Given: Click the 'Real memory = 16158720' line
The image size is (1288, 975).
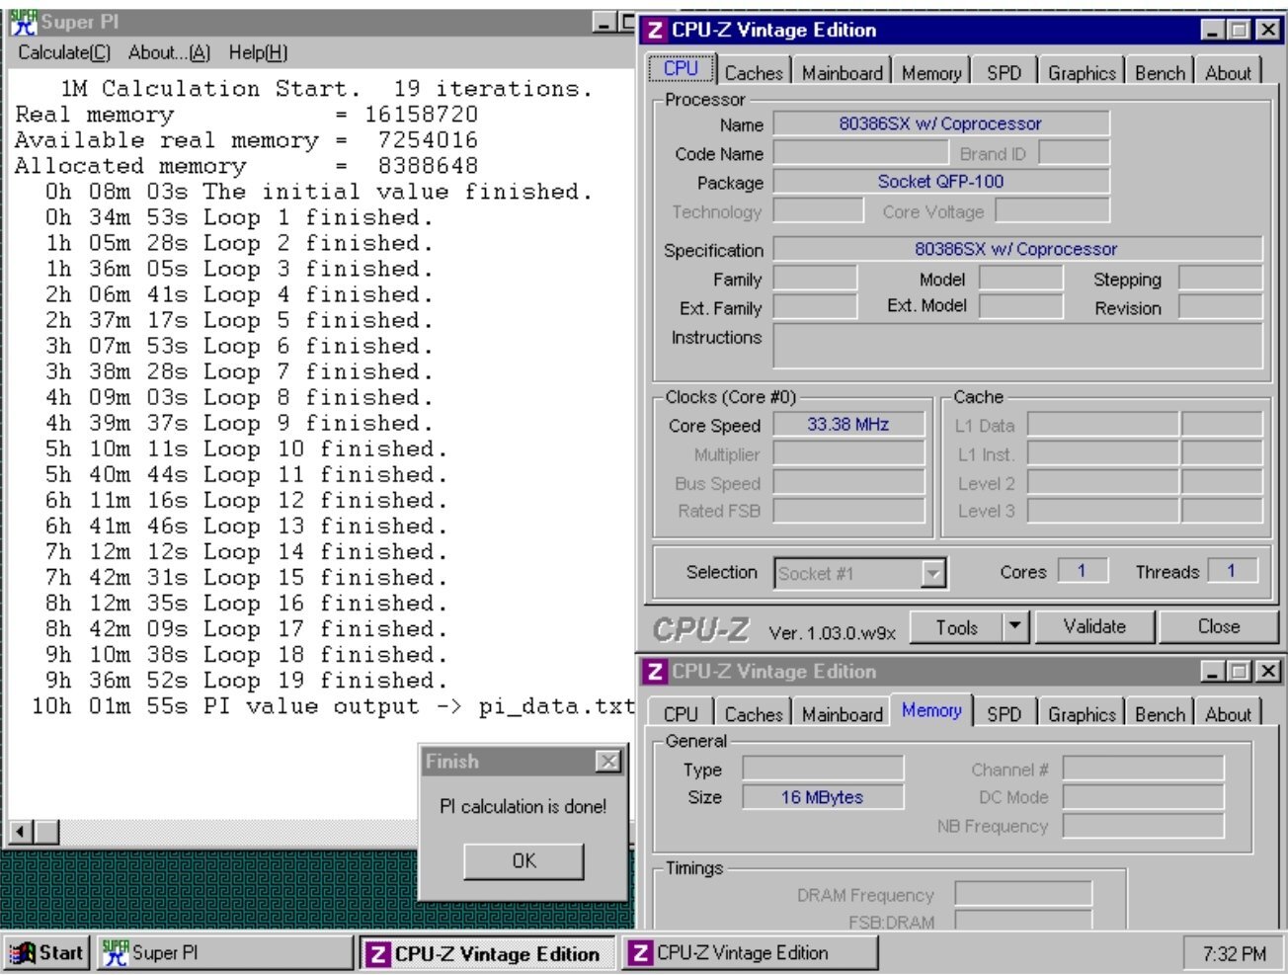Looking at the screenshot, I should [x=246, y=115].
